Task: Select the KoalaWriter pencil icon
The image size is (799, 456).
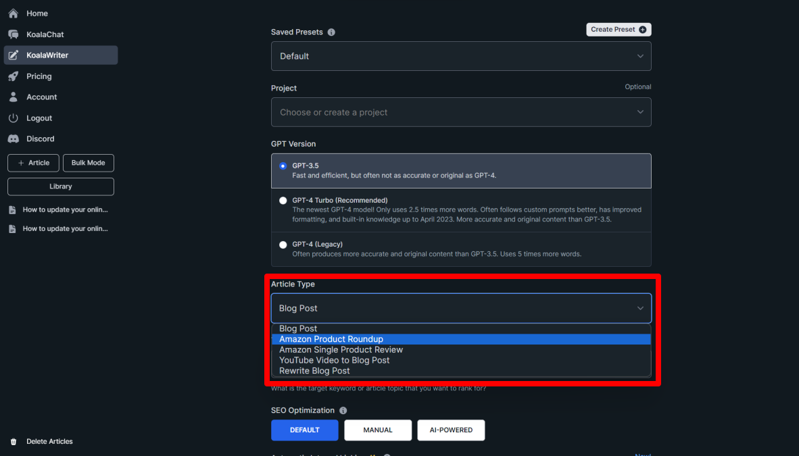Action: pos(14,55)
